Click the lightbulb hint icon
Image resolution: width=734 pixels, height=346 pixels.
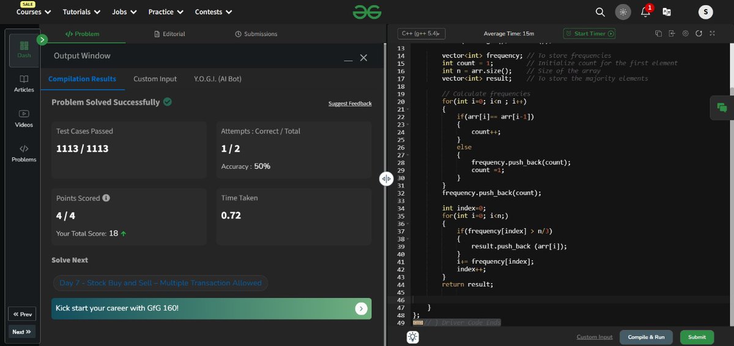pyautogui.click(x=413, y=337)
